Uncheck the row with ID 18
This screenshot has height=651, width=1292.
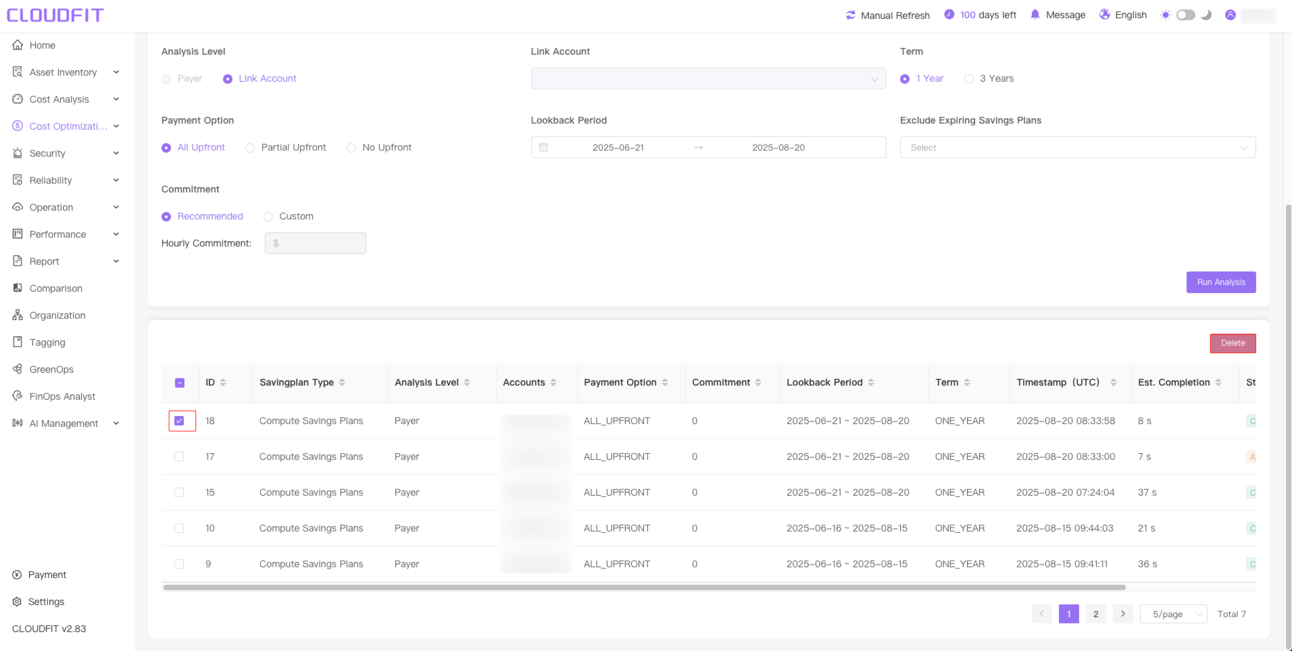[179, 421]
